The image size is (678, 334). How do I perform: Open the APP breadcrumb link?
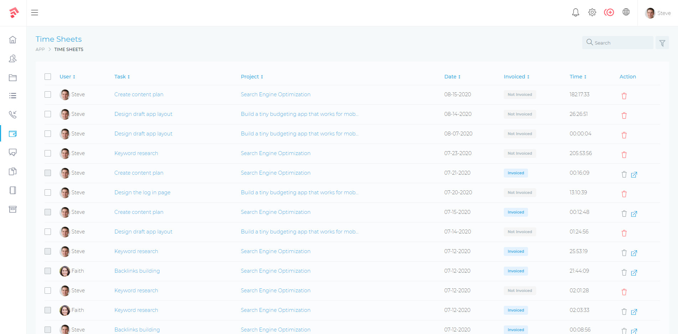[40, 49]
